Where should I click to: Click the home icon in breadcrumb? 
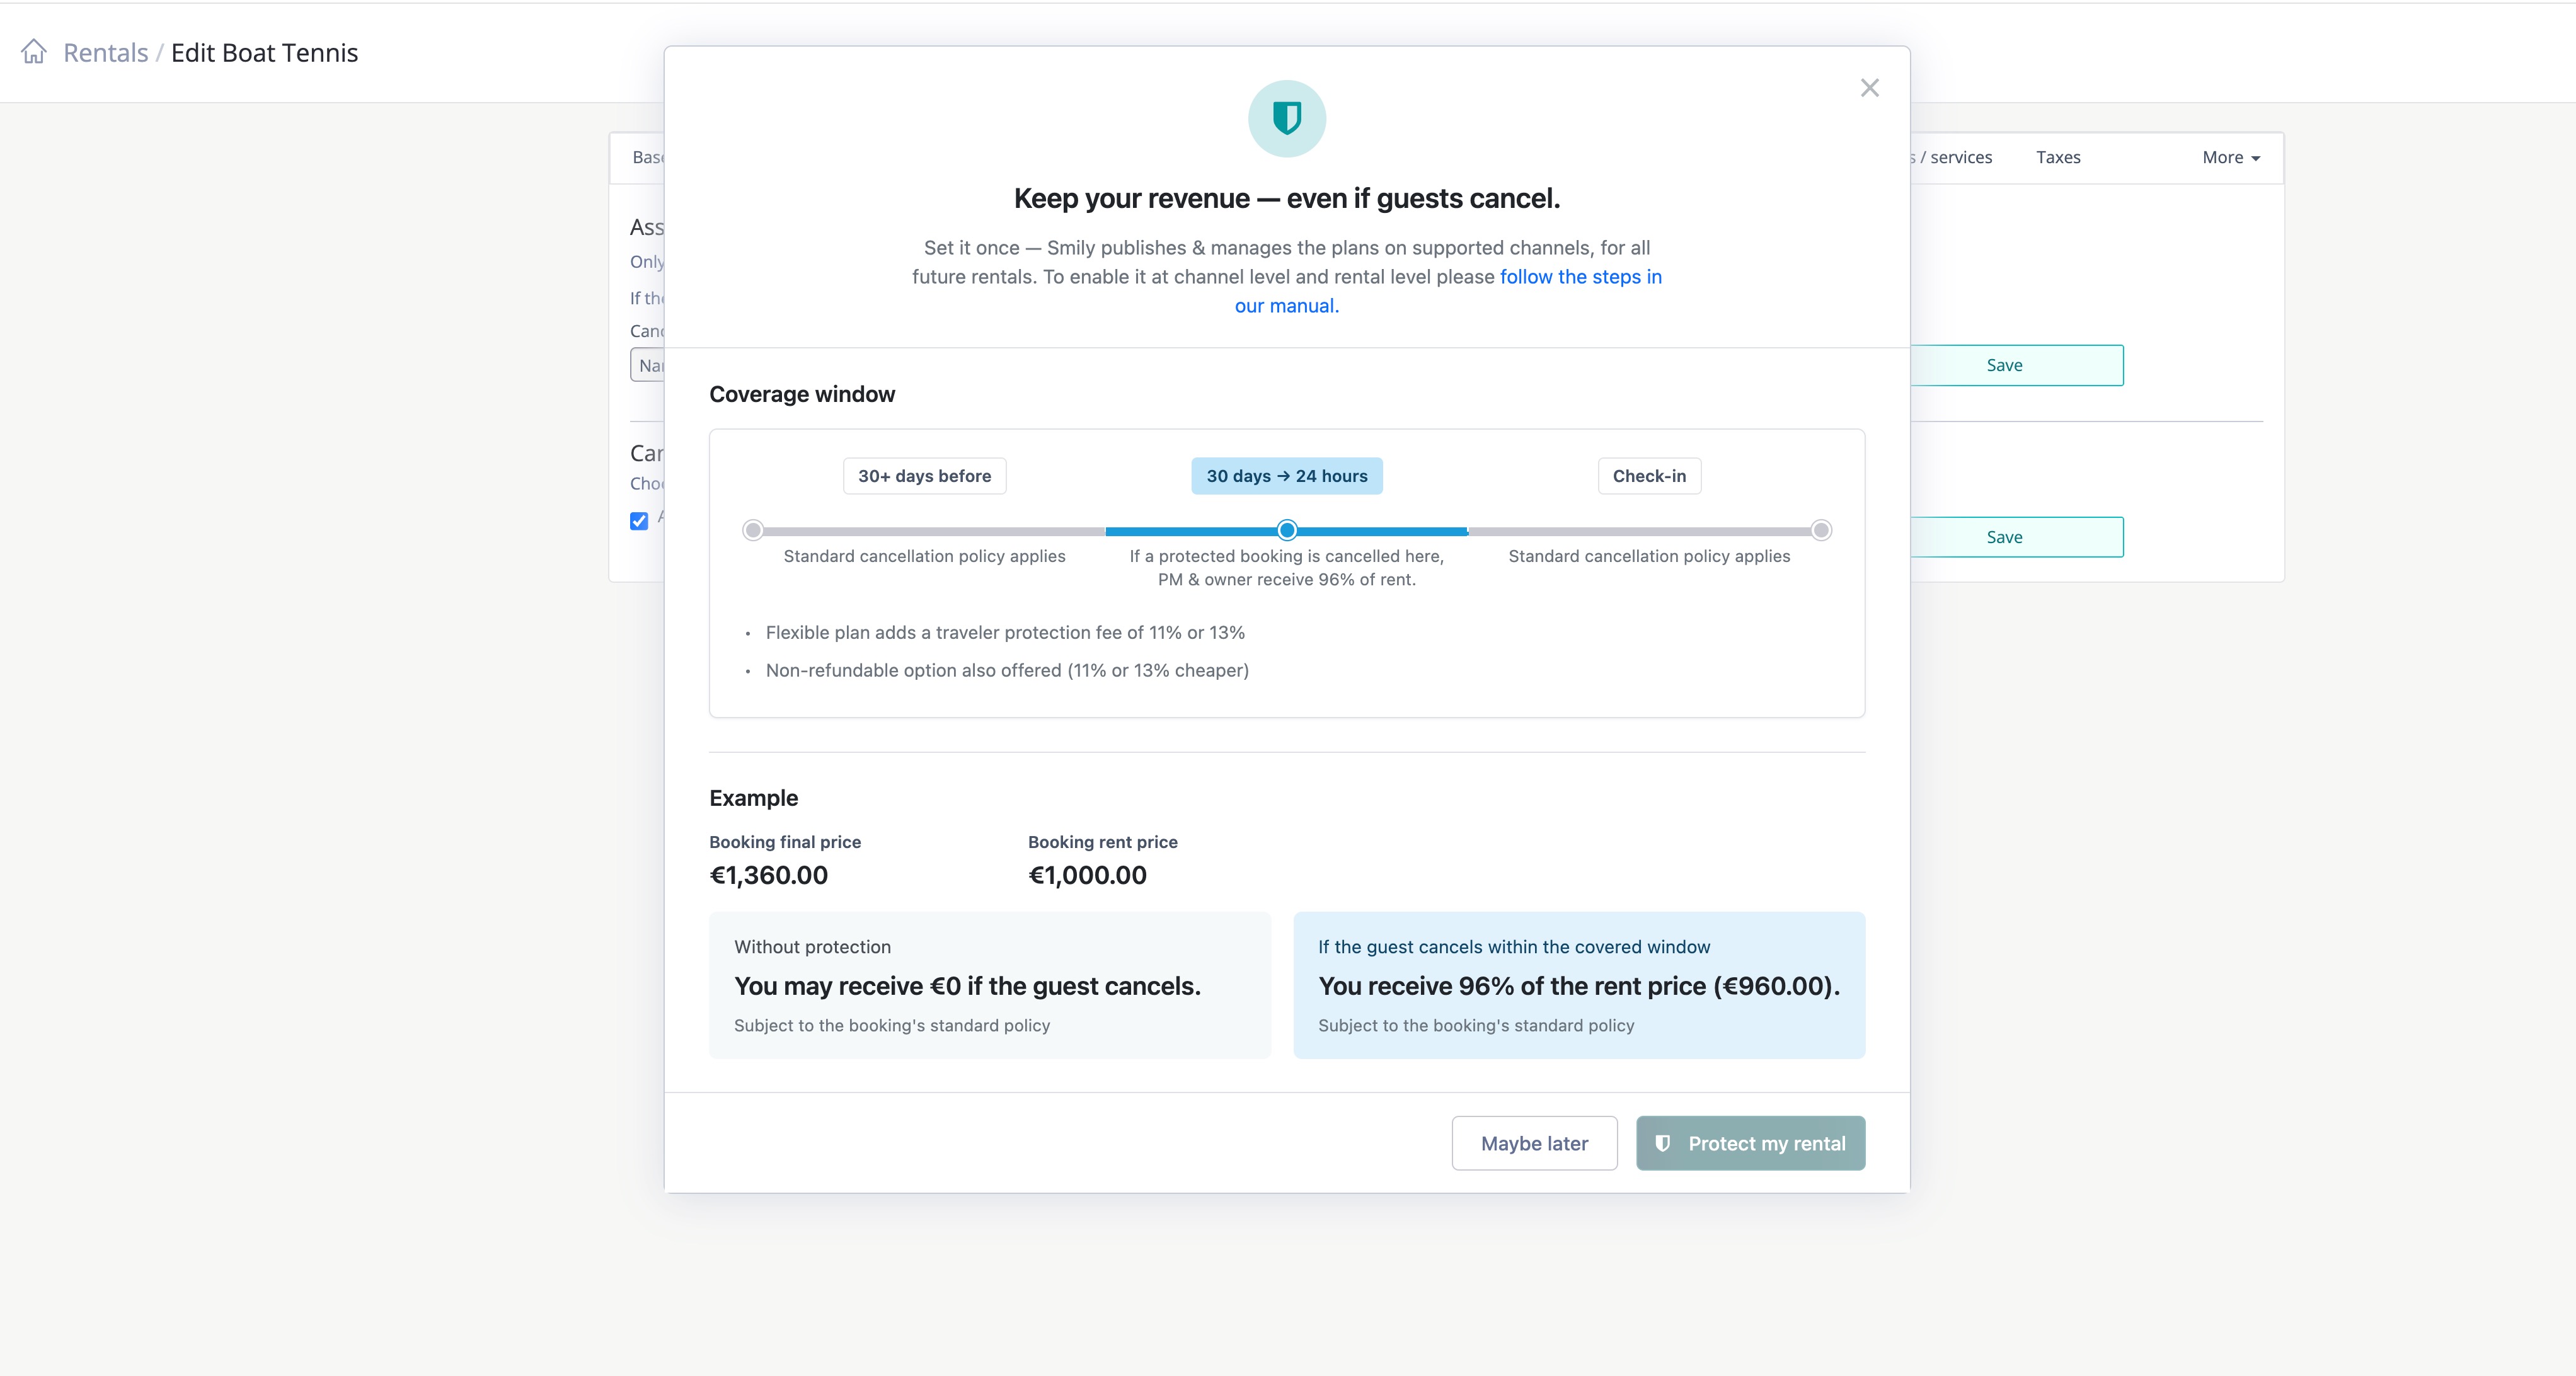(34, 52)
